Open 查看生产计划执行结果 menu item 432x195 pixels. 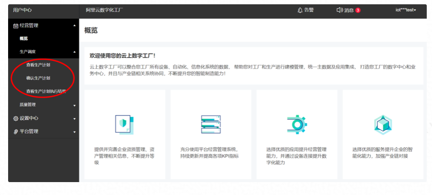(x=46, y=92)
